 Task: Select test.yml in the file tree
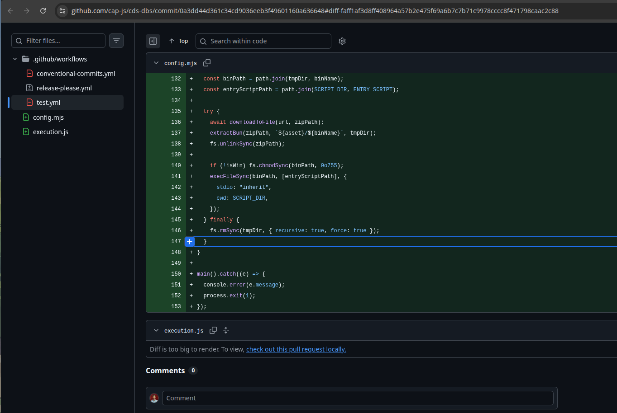[48, 102]
